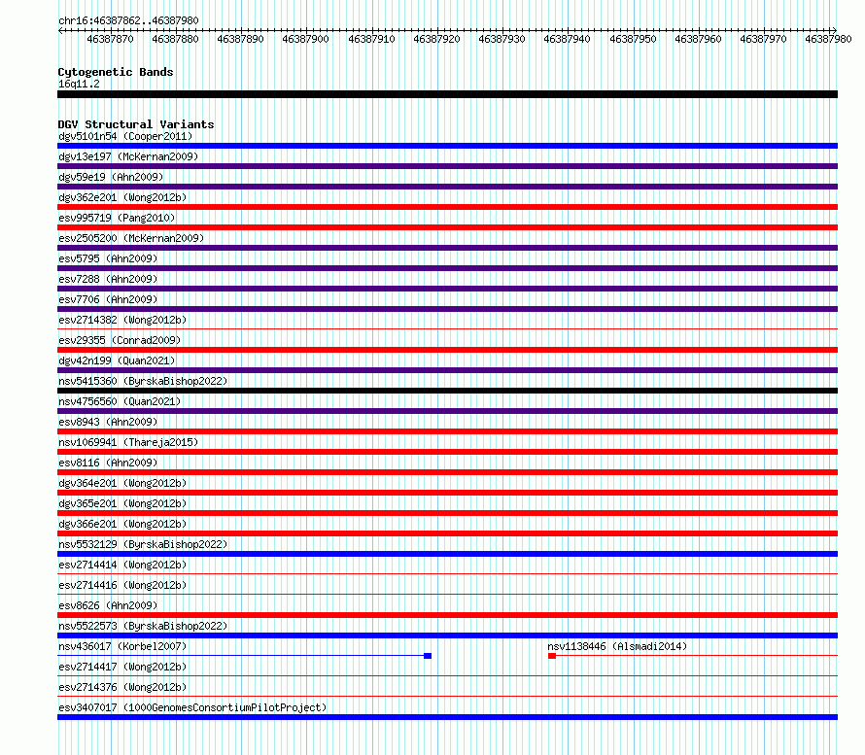Pick ruler position 46387920
The image size is (865, 755).
click(x=436, y=39)
